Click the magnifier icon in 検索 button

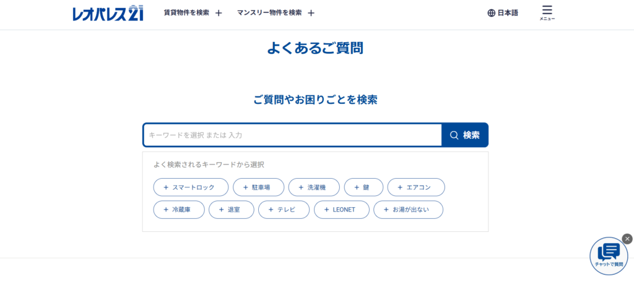pyautogui.click(x=454, y=135)
